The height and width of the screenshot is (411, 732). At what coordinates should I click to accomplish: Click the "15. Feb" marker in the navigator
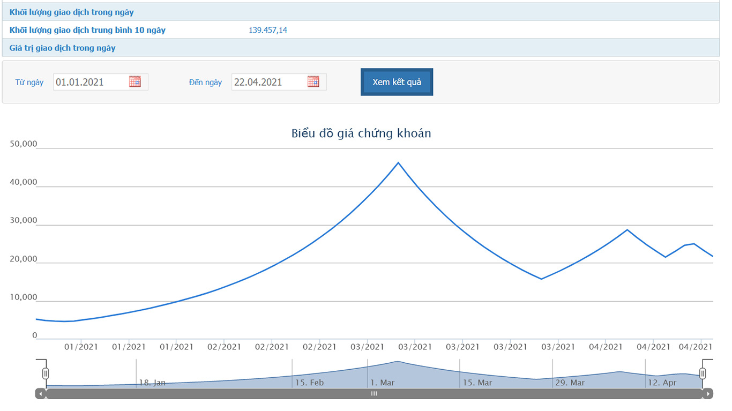[x=309, y=383]
